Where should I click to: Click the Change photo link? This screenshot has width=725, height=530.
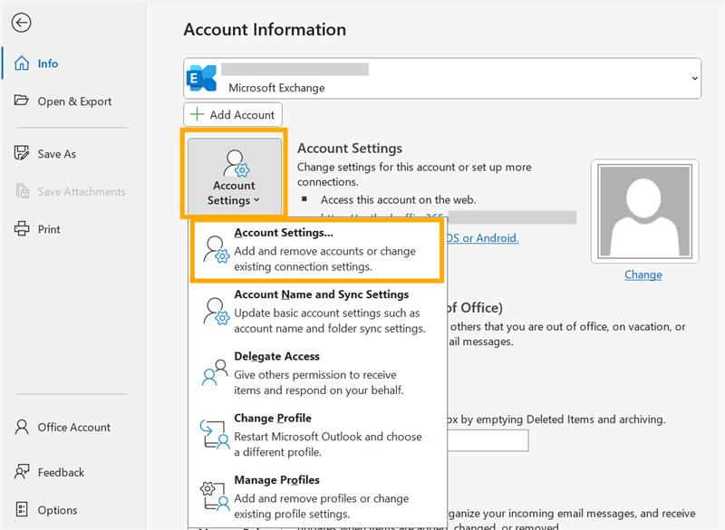coord(643,275)
